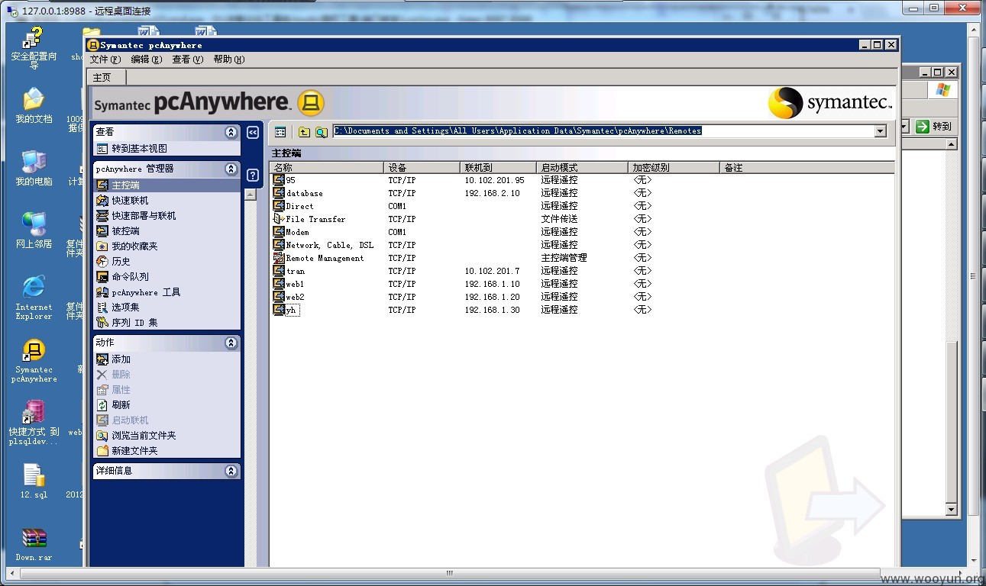Sort by the 设备 column header
The height and width of the screenshot is (586, 986).
pyautogui.click(x=422, y=168)
